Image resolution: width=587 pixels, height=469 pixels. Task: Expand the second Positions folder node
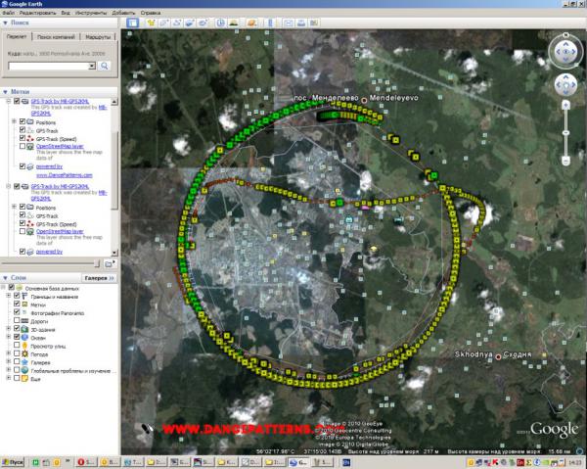pos(15,207)
